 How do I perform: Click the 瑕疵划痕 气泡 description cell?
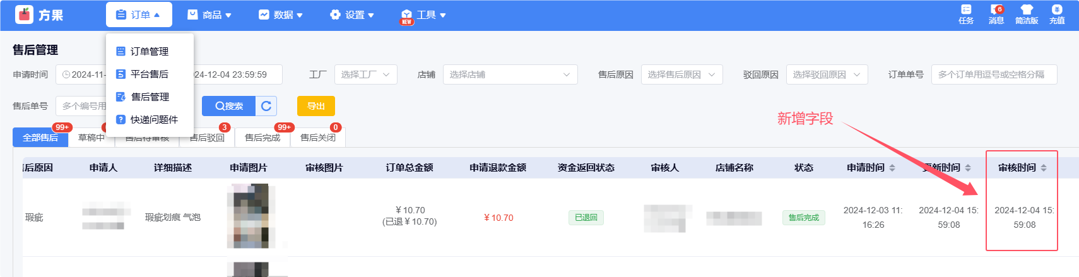coord(173,218)
